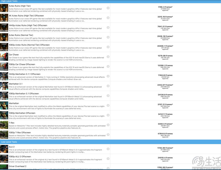Click the 1080p Manhattan Offscreen thumbnail

pos(4,115)
